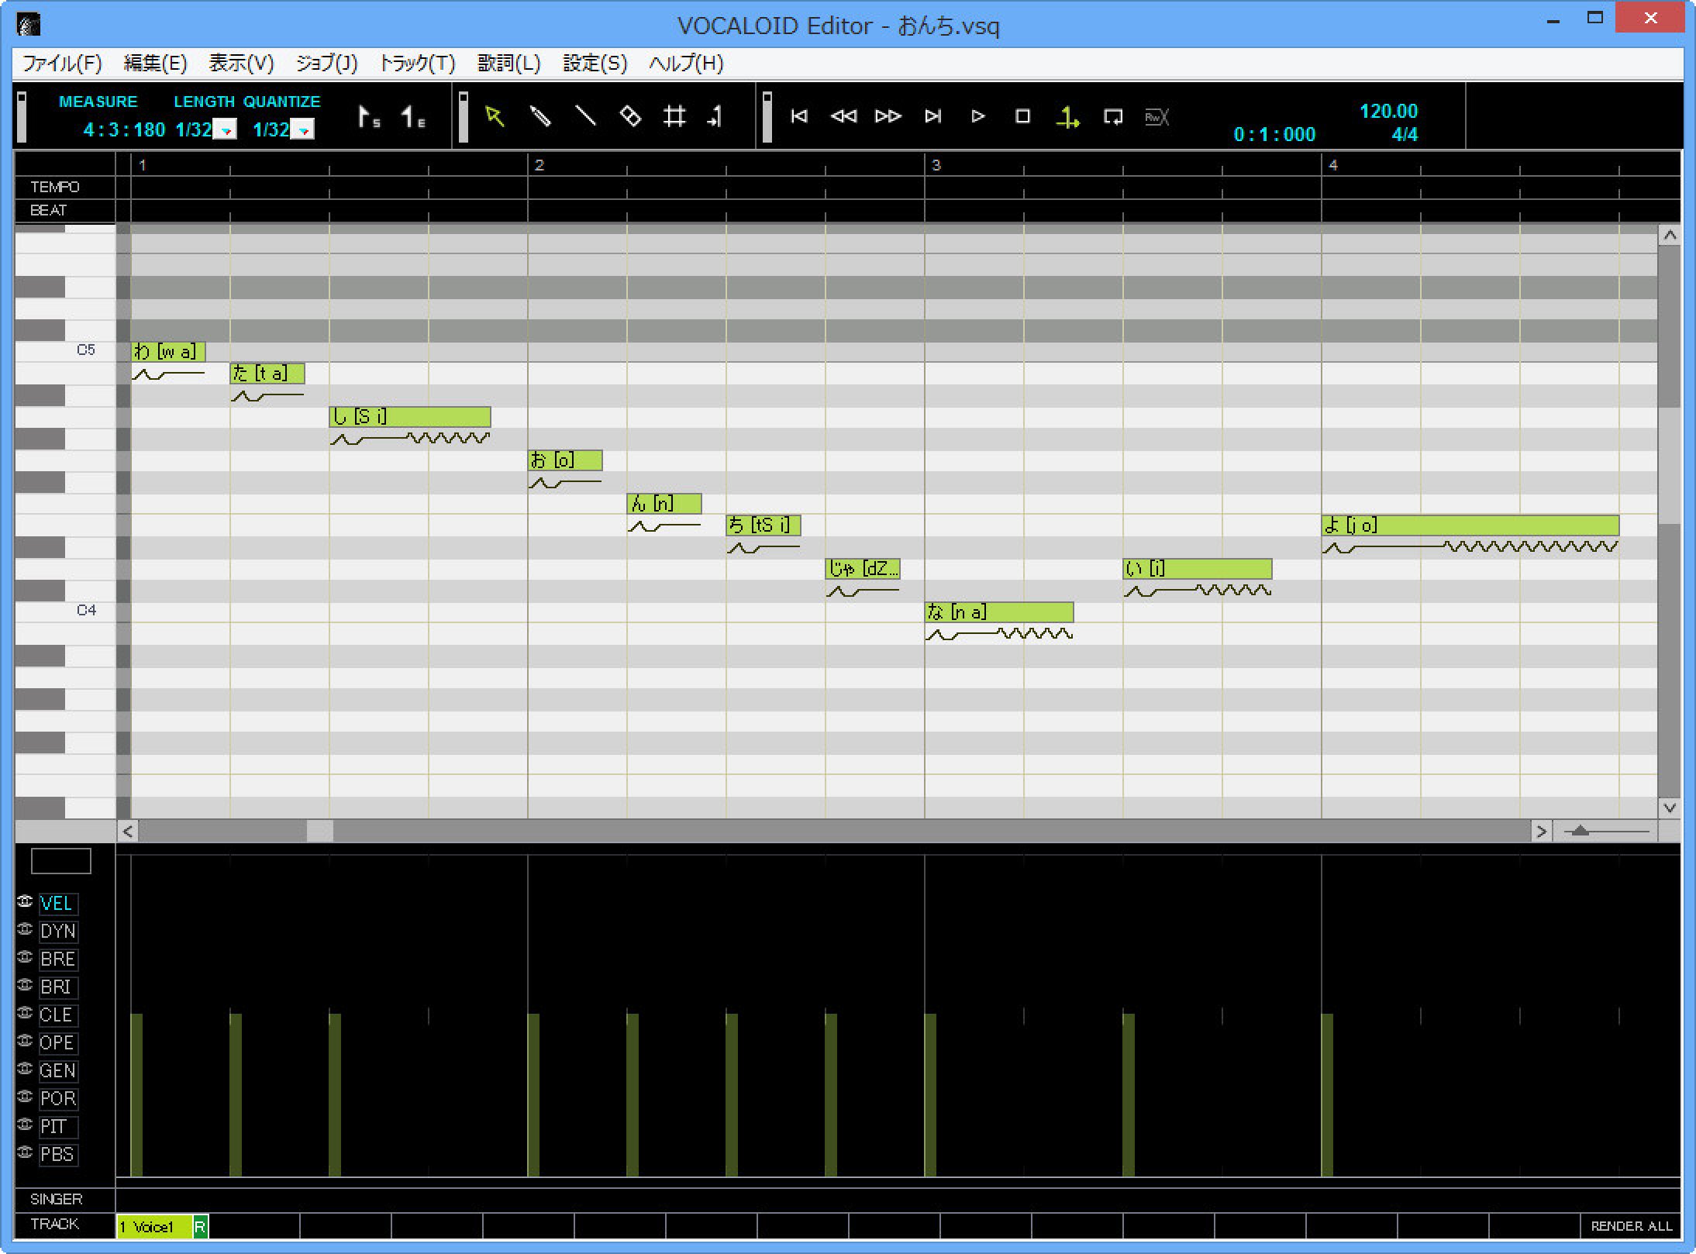The height and width of the screenshot is (1254, 1696).
Task: Select the eraser tool
Action: tap(630, 117)
